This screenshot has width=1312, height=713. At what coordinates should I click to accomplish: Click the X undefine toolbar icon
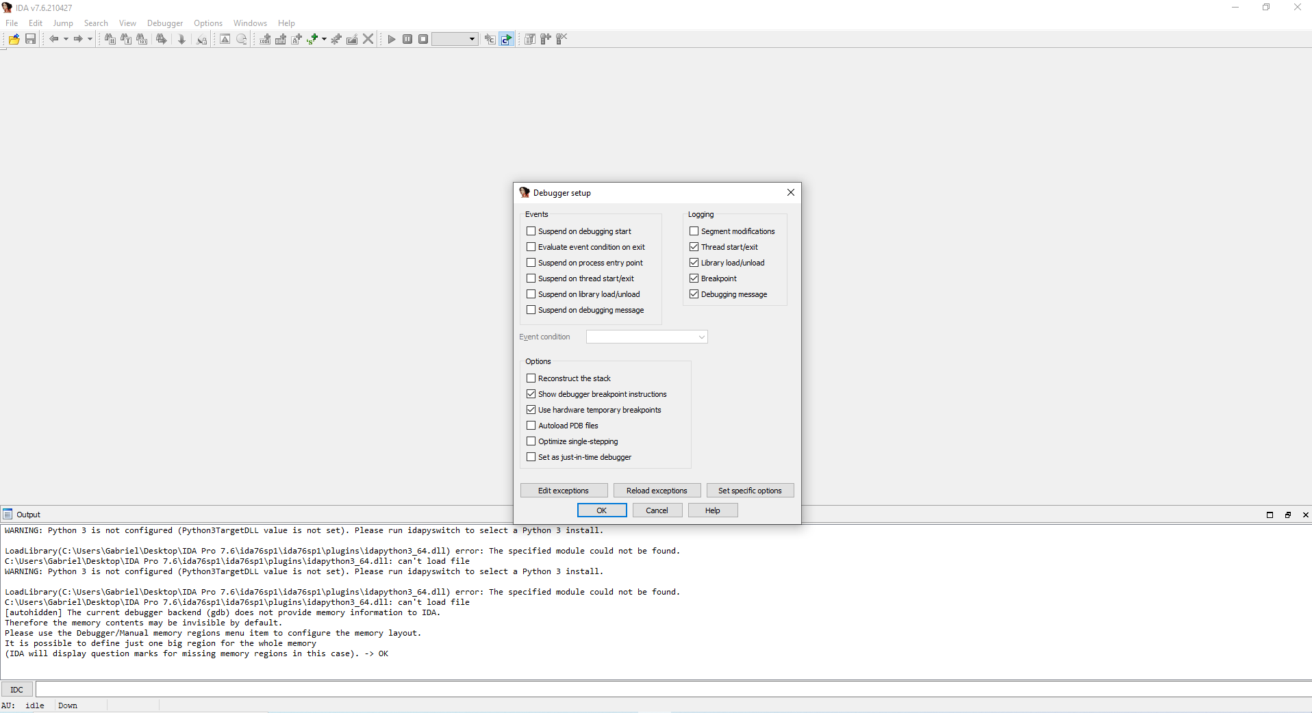(368, 39)
